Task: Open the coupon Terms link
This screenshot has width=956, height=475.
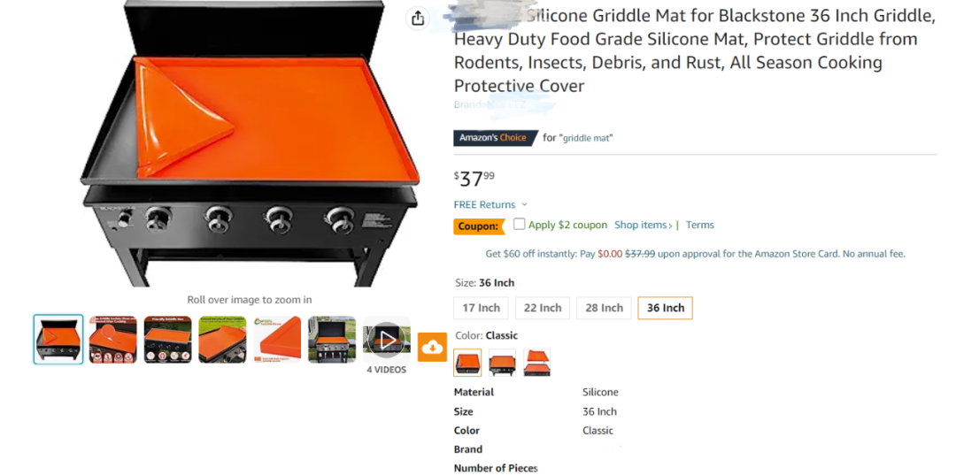Action: (700, 225)
